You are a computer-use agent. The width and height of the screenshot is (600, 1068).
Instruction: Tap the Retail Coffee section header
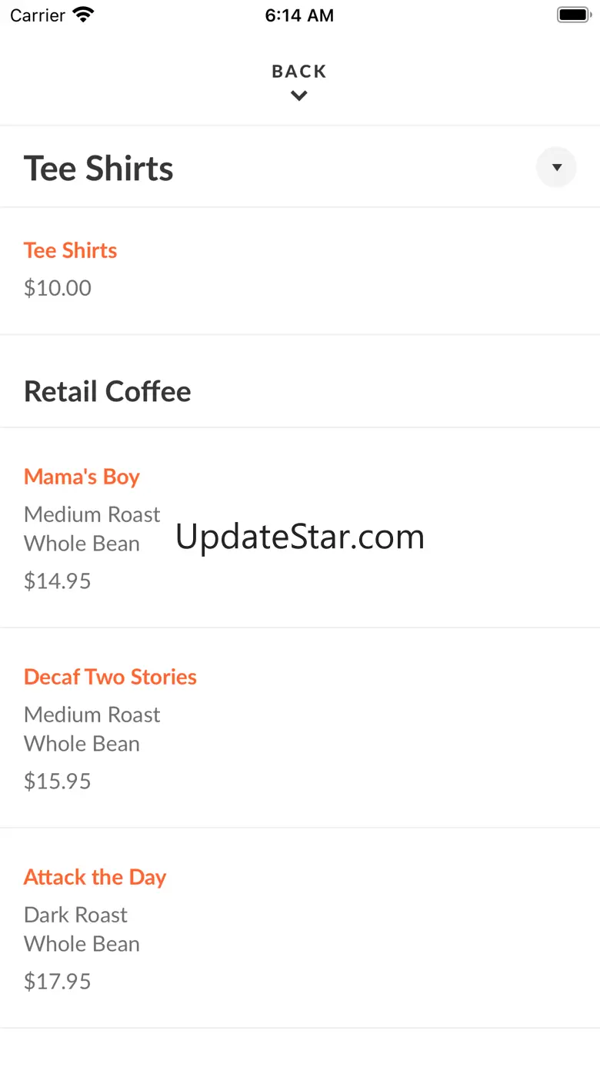tap(107, 391)
